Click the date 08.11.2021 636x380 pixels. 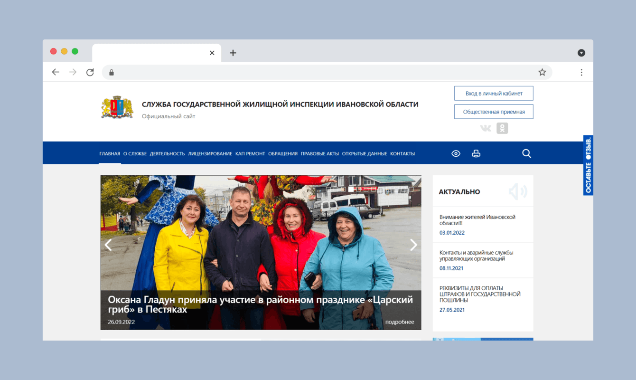(451, 268)
